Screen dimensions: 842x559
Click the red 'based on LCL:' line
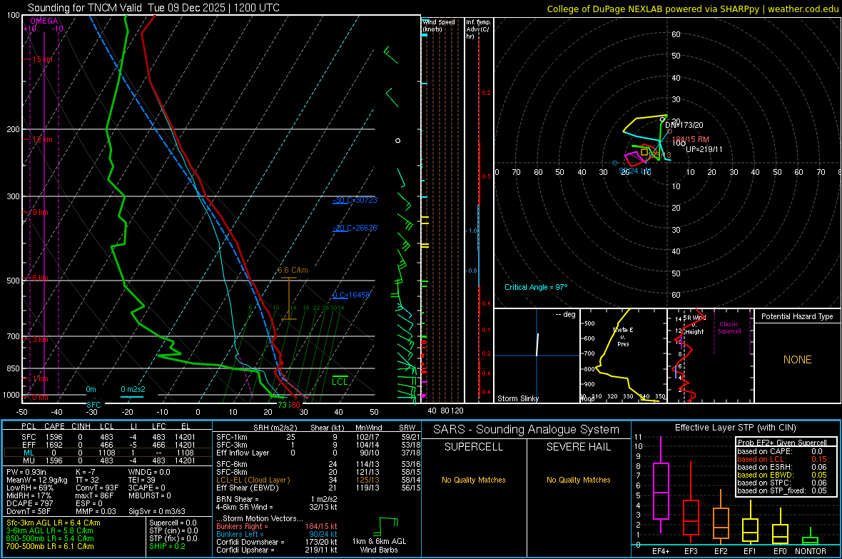click(782, 459)
